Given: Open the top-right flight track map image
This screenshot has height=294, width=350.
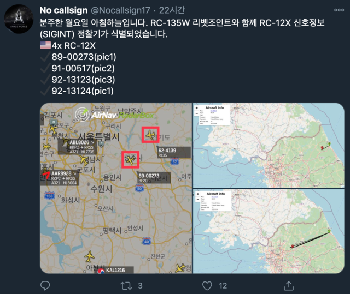Looking at the screenshot, I should click(x=269, y=145).
